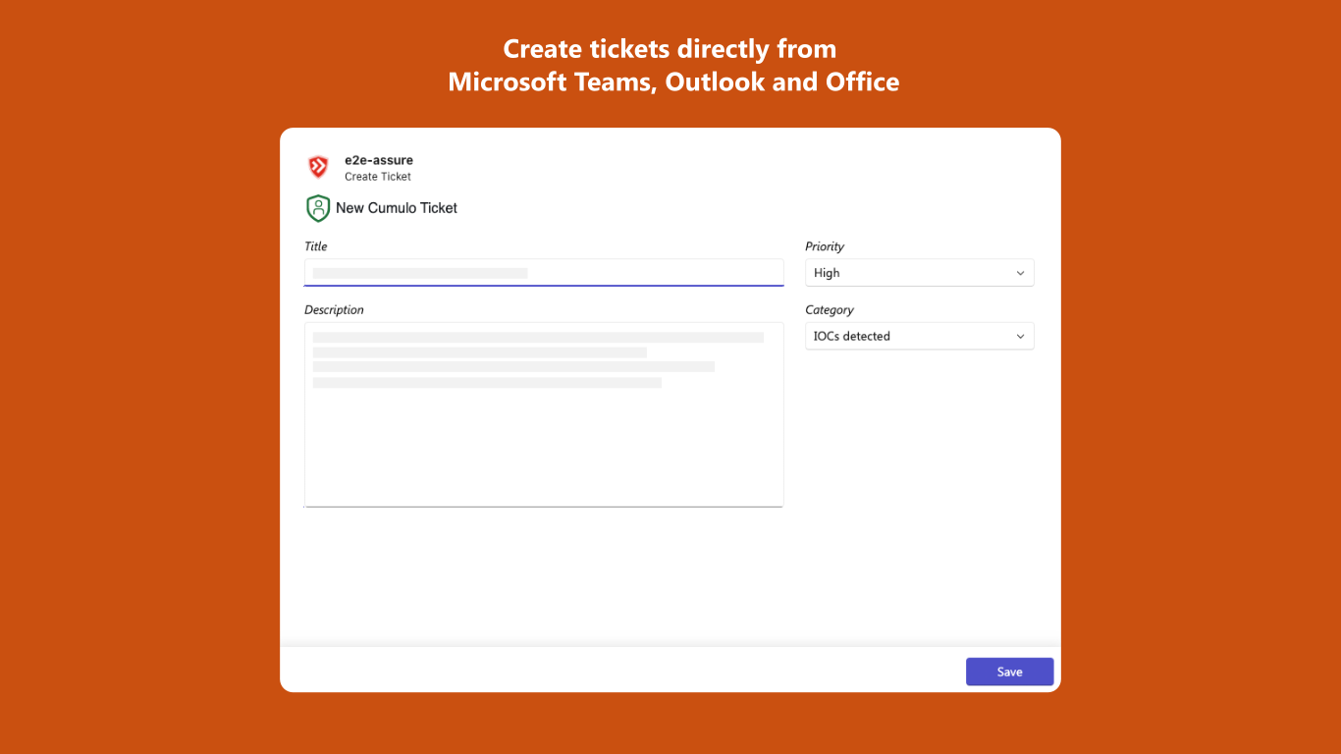Click the chevron arrow in the Category box
This screenshot has height=754, width=1341.
[1020, 336]
